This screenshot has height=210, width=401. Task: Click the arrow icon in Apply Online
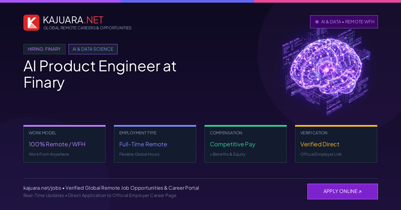click(360, 192)
